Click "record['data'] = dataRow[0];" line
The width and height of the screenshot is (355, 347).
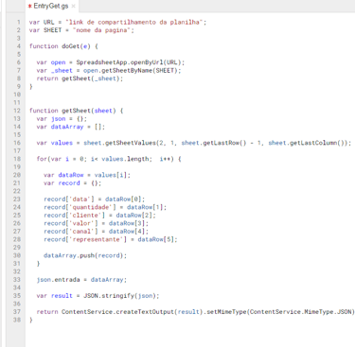pos(95,200)
